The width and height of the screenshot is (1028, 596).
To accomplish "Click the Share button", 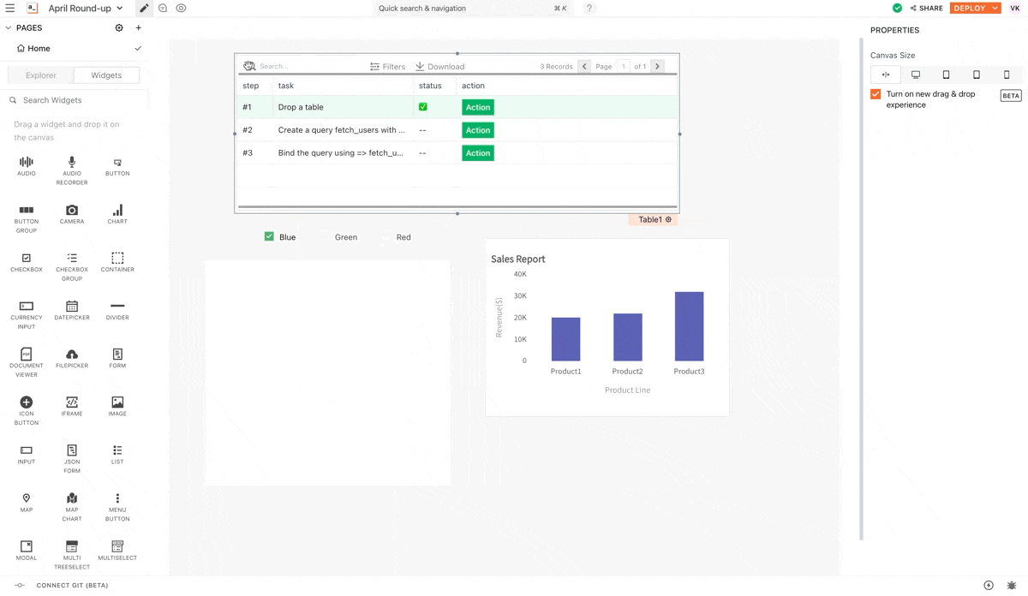I will [926, 9].
